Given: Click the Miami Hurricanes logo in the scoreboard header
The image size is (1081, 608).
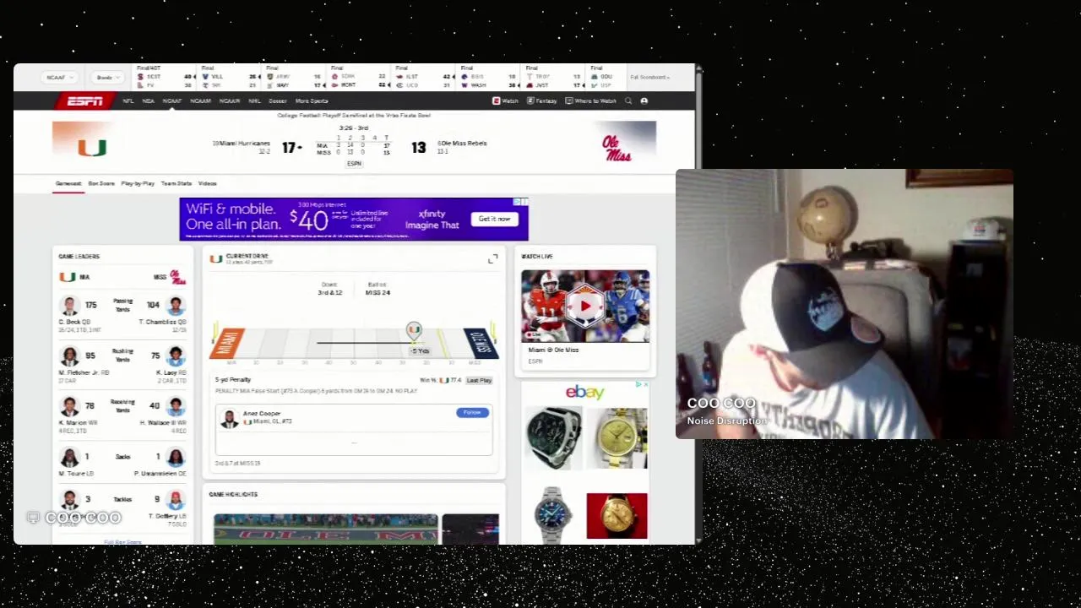Looking at the screenshot, I should (x=92, y=148).
